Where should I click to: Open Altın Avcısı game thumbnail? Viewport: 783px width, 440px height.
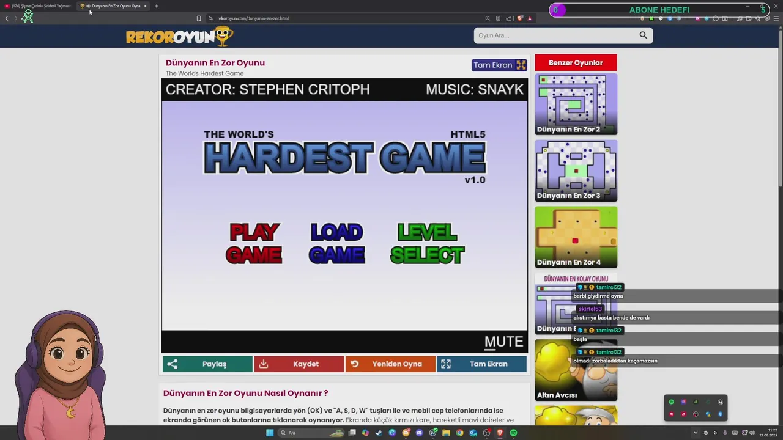pyautogui.click(x=576, y=370)
